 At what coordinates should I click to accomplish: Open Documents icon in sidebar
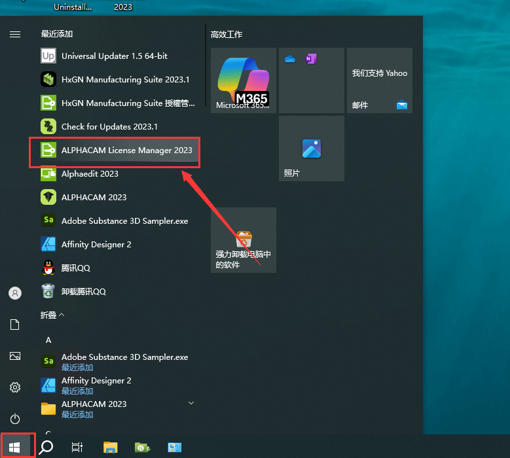[15, 325]
